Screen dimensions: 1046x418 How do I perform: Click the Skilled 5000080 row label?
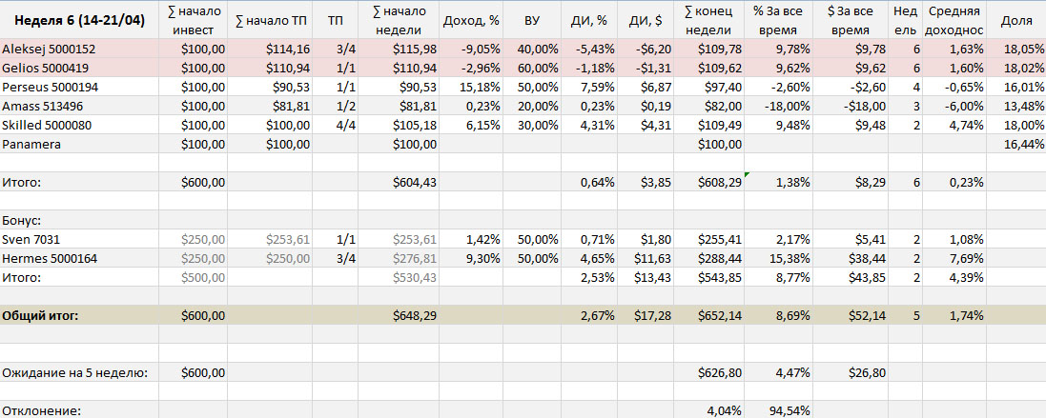tap(47, 125)
